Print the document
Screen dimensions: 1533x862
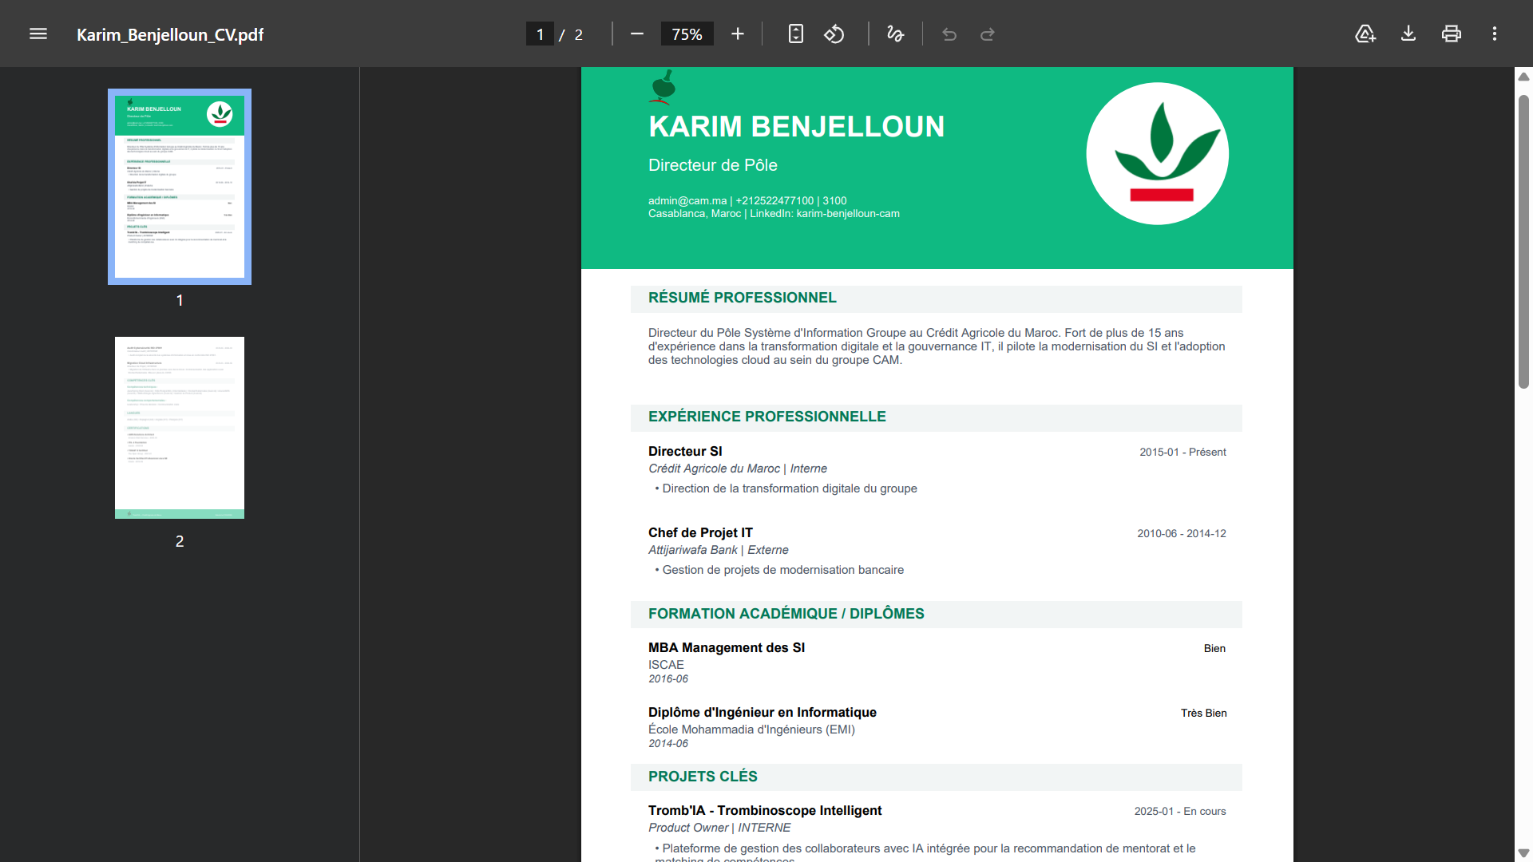click(1452, 34)
